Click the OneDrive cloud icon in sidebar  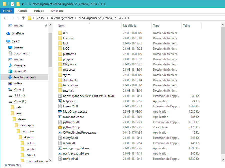8,33
